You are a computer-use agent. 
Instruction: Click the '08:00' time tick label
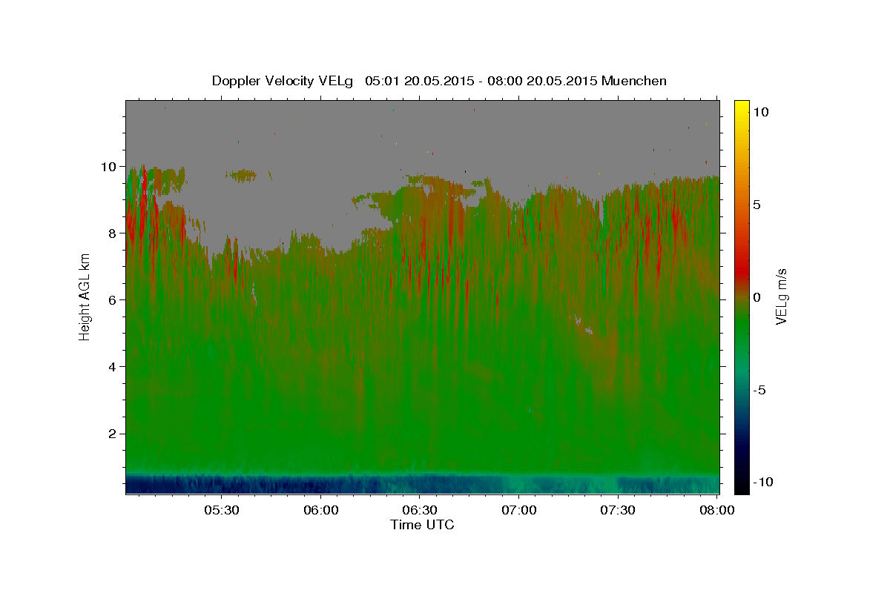[716, 510]
